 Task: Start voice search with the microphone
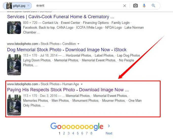(x=144, y=6)
